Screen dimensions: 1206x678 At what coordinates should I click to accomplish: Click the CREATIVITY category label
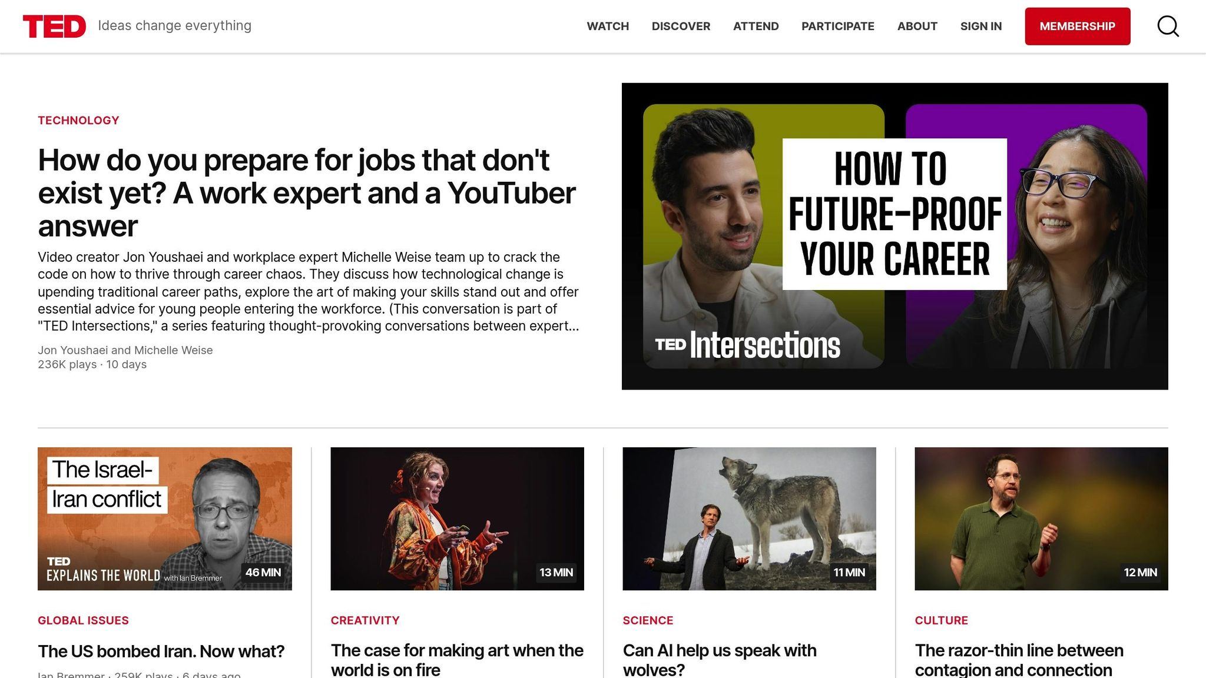[365, 620]
